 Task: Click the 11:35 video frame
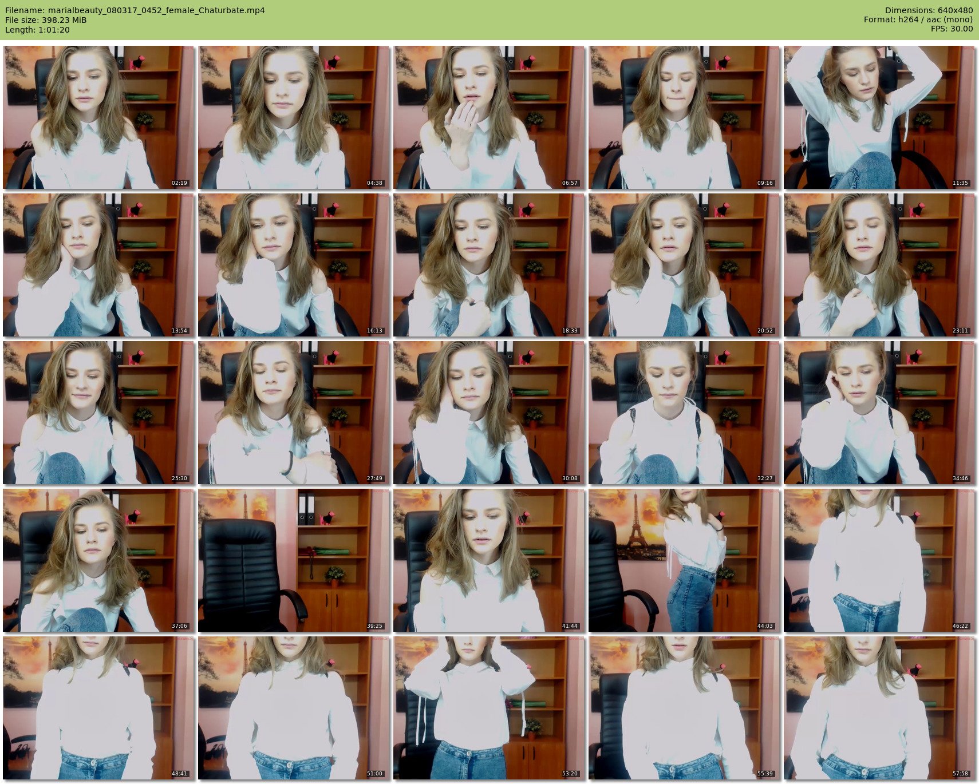pyautogui.click(x=879, y=117)
